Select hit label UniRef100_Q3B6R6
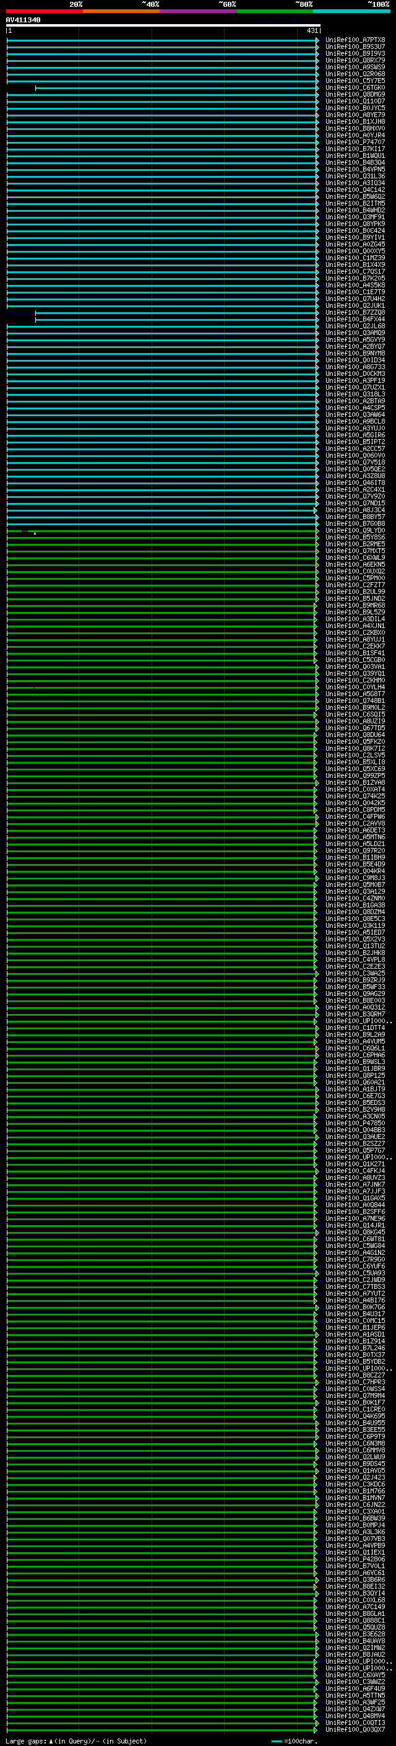This screenshot has width=396, height=1746. [355, 1579]
